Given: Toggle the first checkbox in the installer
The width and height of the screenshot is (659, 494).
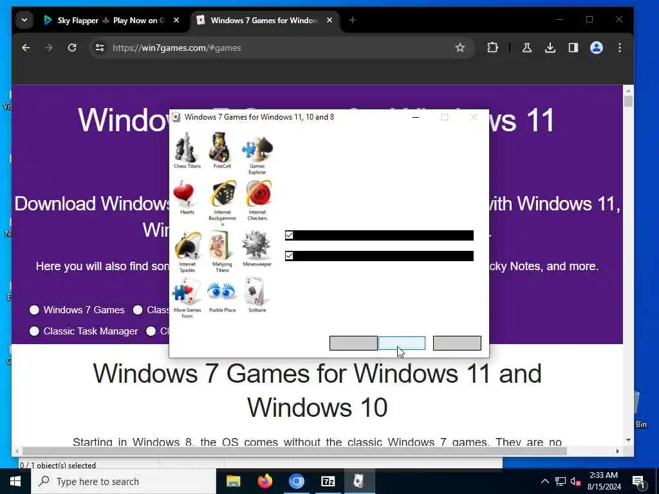Looking at the screenshot, I should (x=289, y=235).
